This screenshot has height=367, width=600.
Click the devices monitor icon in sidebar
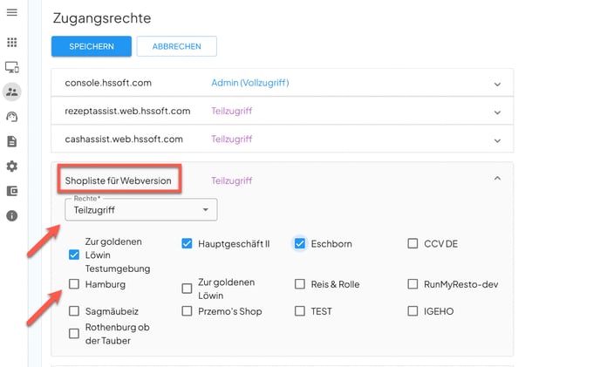coord(12,67)
